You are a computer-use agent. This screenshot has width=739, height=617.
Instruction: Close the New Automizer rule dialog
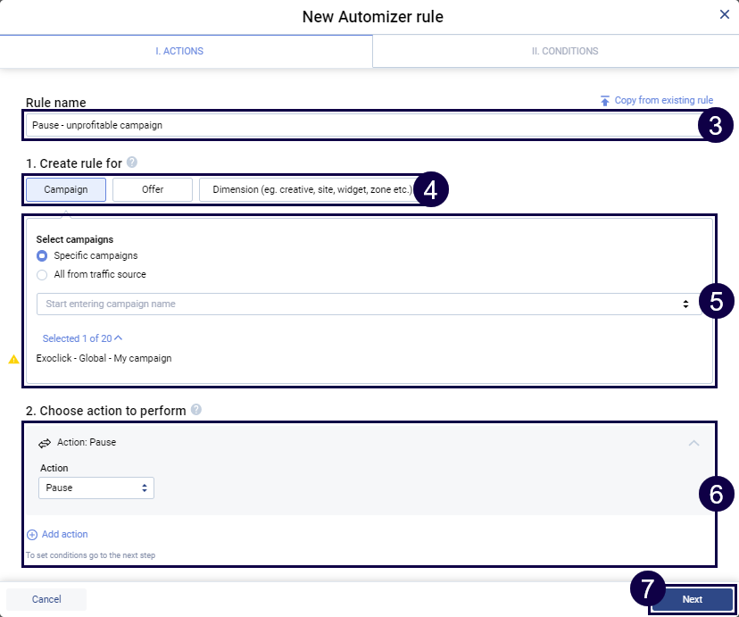point(724,14)
